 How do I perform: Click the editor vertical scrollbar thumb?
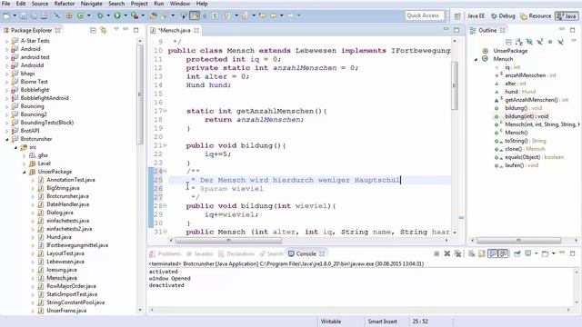[455, 85]
